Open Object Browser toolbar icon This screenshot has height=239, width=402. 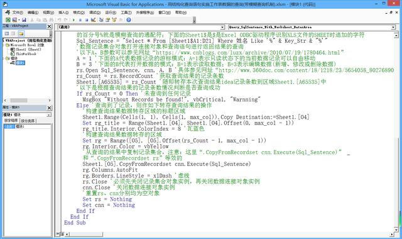click(x=114, y=19)
